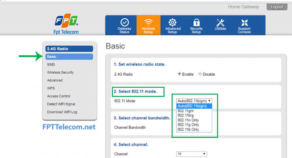Screen dimensions: 292x158
Task: Choose 802.11b Only mode option
Action: click(x=194, y=130)
